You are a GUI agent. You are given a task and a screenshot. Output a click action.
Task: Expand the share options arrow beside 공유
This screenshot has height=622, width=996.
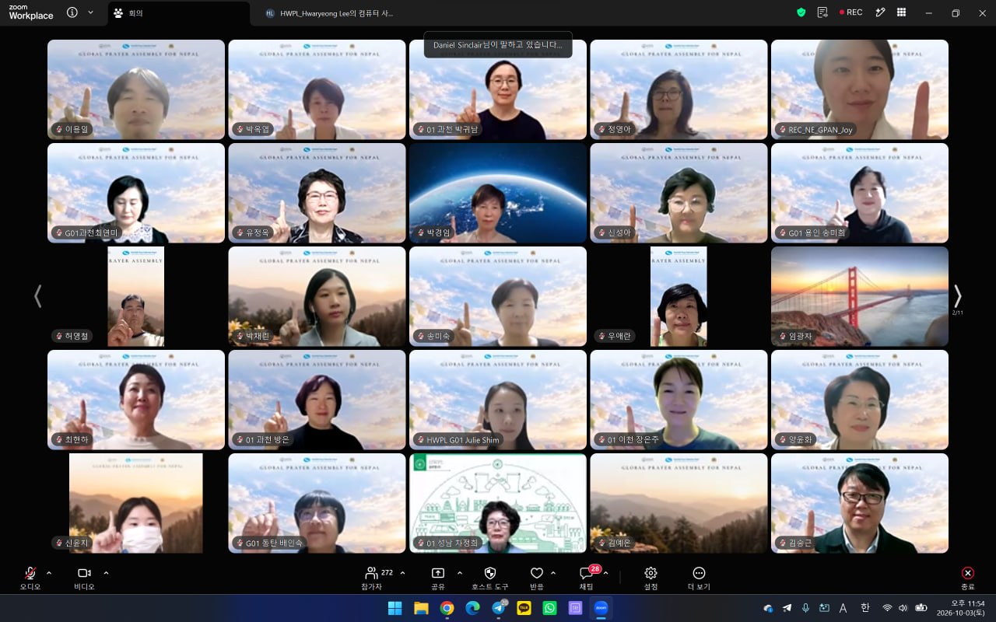(x=459, y=573)
